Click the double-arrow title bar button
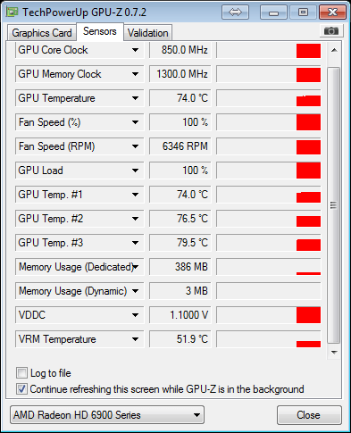The width and height of the screenshot is (351, 433). 235,12
